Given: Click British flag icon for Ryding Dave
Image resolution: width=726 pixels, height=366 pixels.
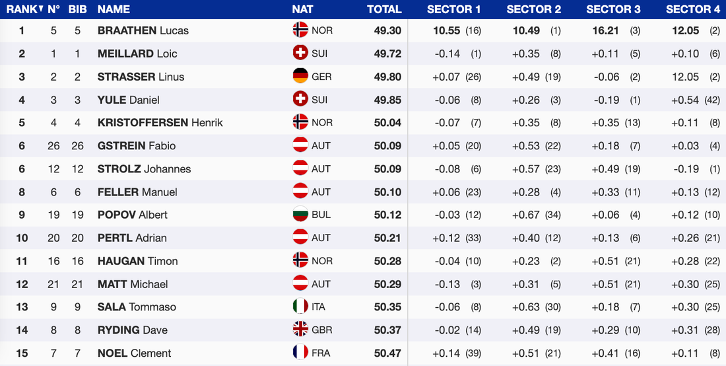Looking at the screenshot, I should point(300,330).
